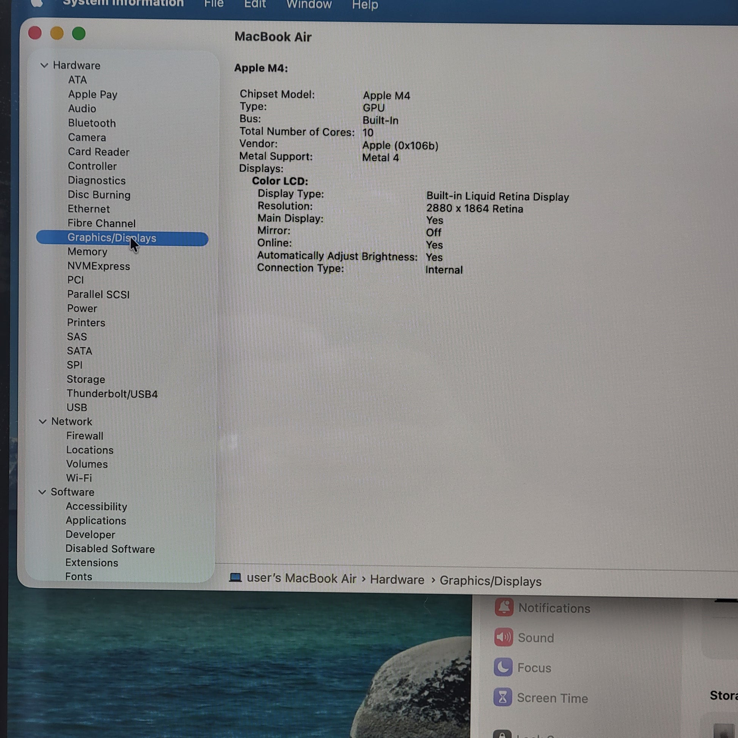This screenshot has width=738, height=738.
Task: Open the Window menu
Action: coord(309,4)
